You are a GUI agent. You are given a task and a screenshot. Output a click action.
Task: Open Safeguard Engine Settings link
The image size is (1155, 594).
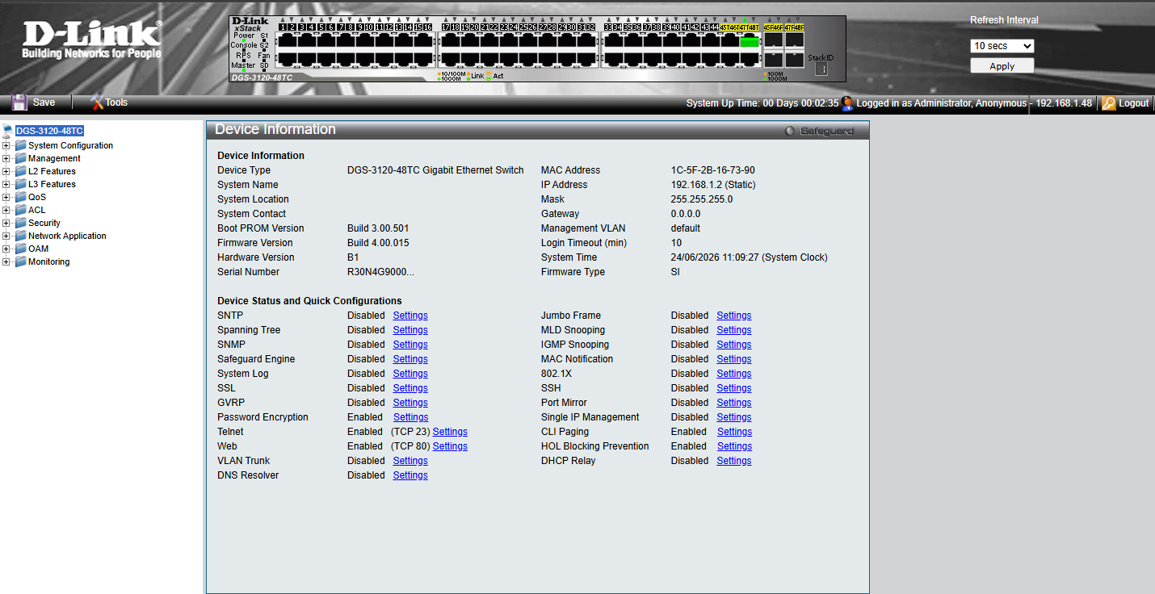[x=410, y=359]
